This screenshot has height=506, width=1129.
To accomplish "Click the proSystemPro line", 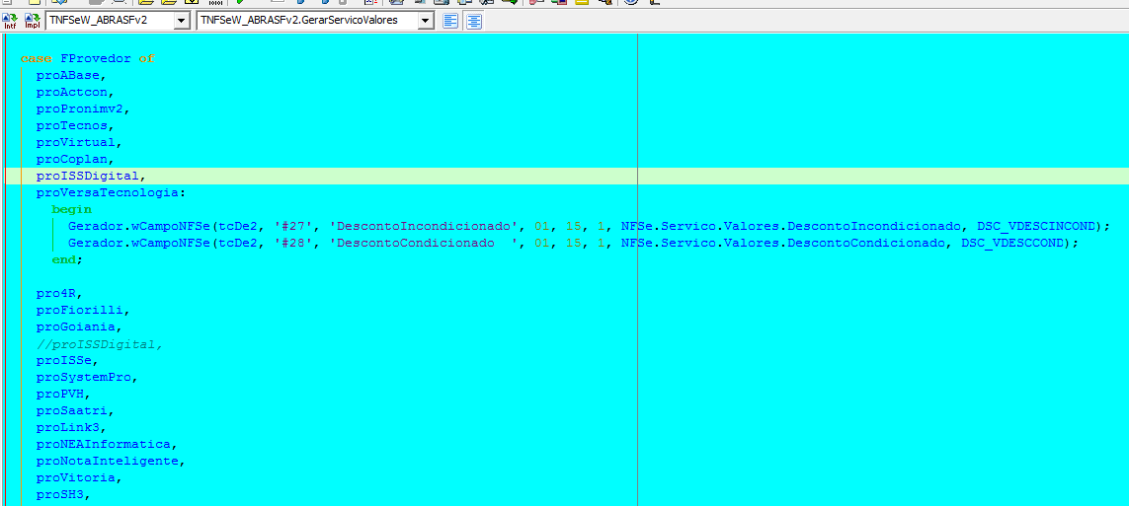I will tap(88, 378).
